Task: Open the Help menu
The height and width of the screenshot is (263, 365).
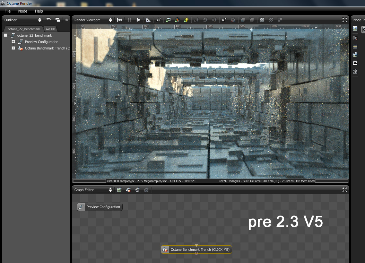Action: click(x=39, y=11)
